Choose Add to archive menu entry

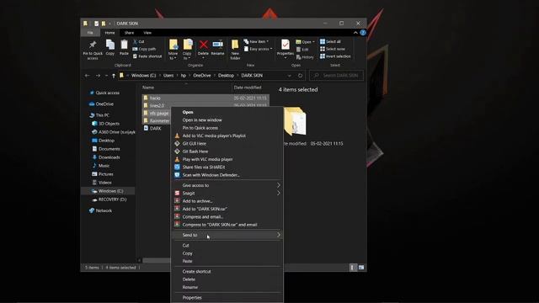(x=197, y=201)
